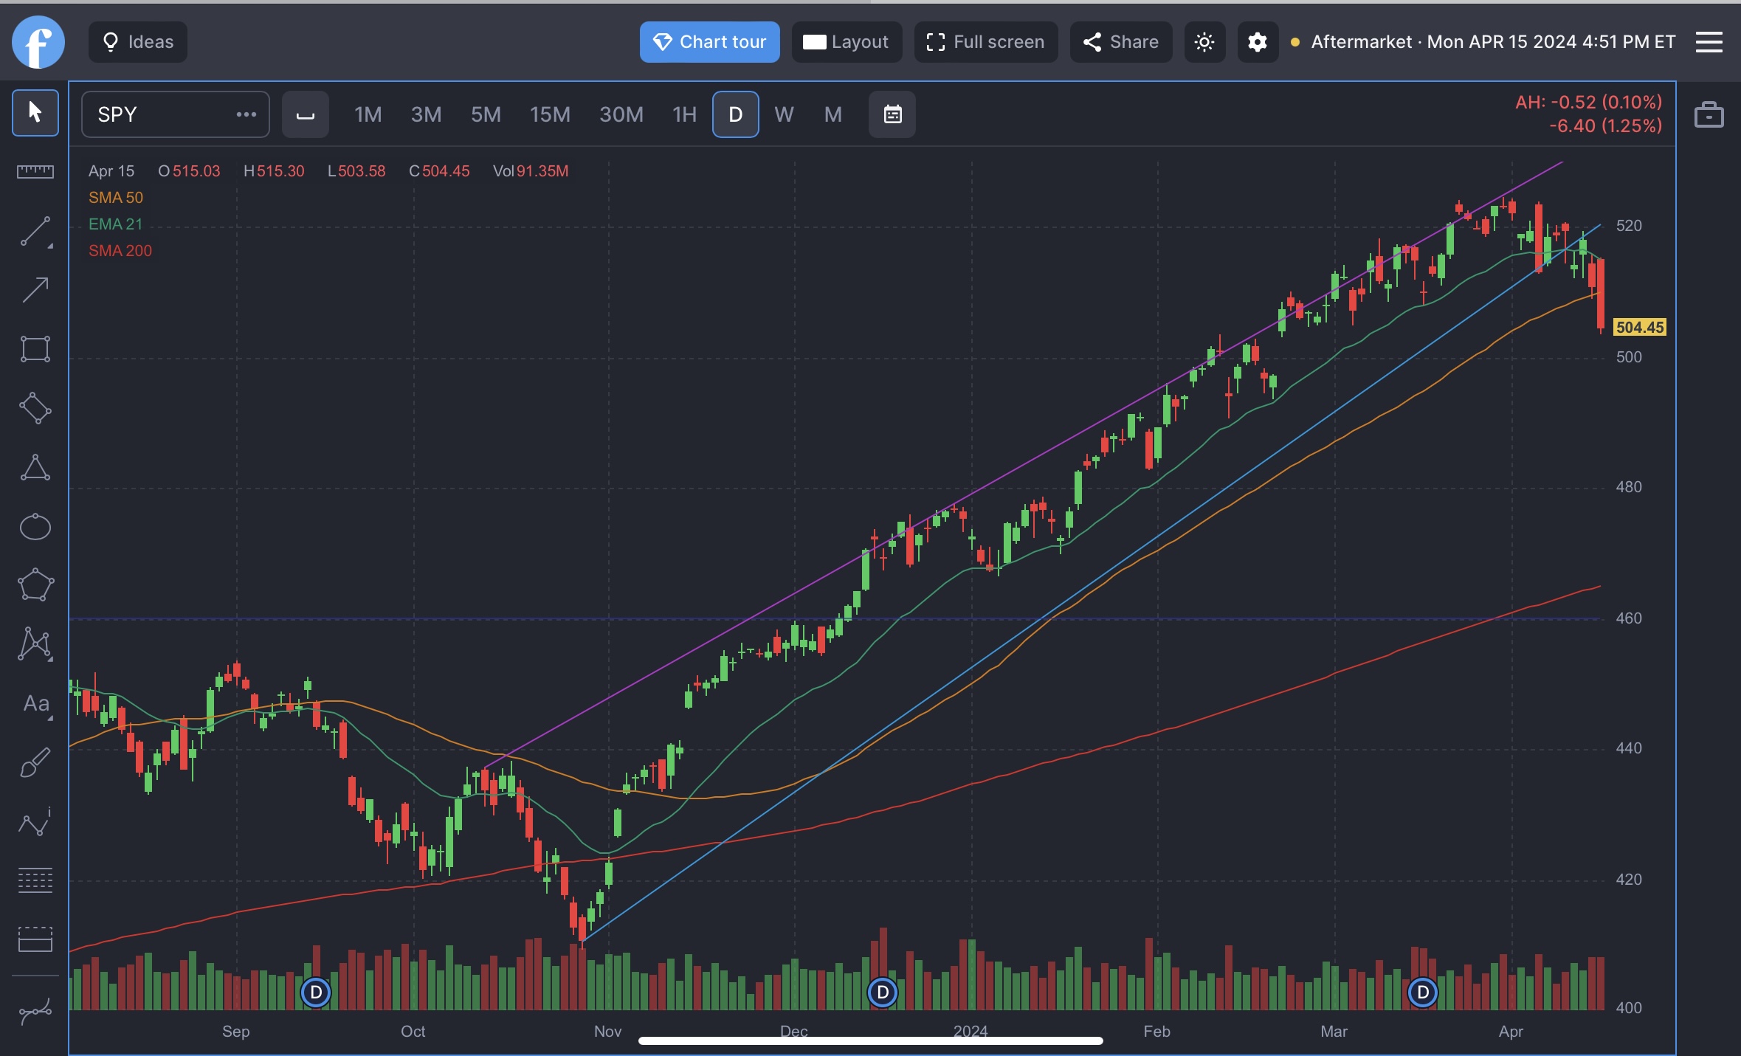Enter Full screen mode
Viewport: 1741px width, 1056px height.
985,42
